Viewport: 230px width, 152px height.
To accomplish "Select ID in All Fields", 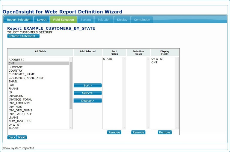I will tap(39, 92).
